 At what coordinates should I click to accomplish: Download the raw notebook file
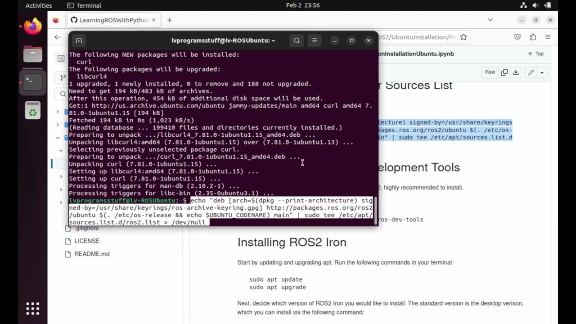click(516, 72)
